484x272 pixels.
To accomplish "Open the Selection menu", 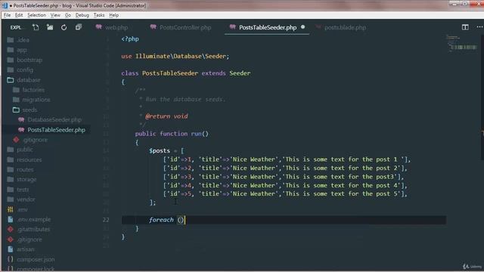I will pos(36,15).
